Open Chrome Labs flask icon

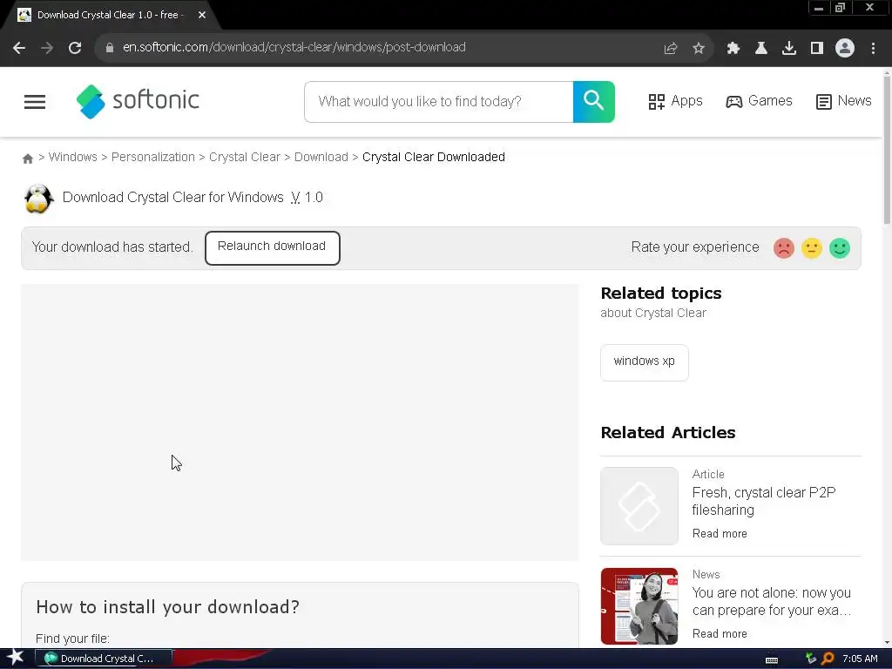(761, 49)
